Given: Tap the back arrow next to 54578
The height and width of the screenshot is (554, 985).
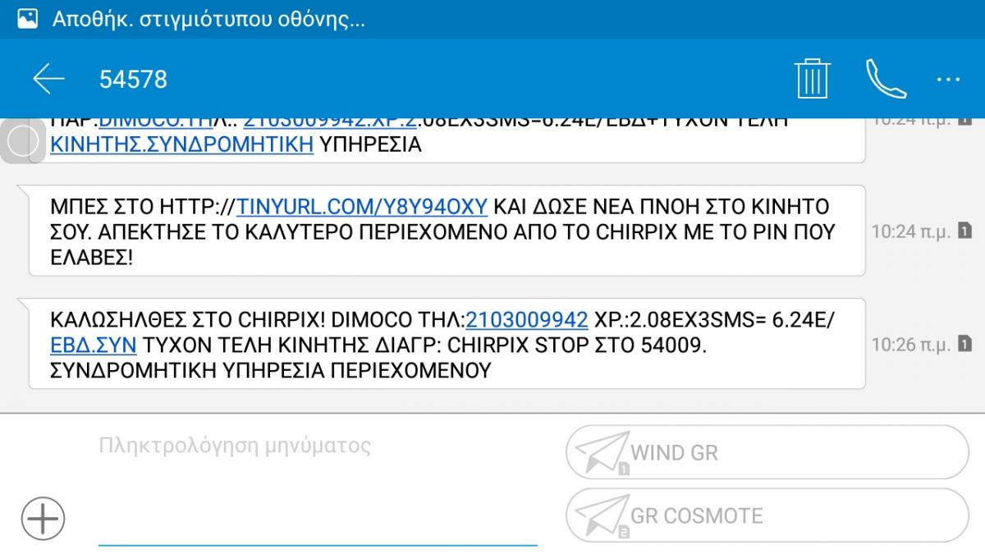Looking at the screenshot, I should tap(48, 79).
